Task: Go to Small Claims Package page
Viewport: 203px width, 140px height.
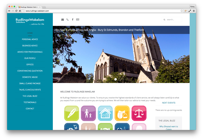Action: tap(30, 83)
